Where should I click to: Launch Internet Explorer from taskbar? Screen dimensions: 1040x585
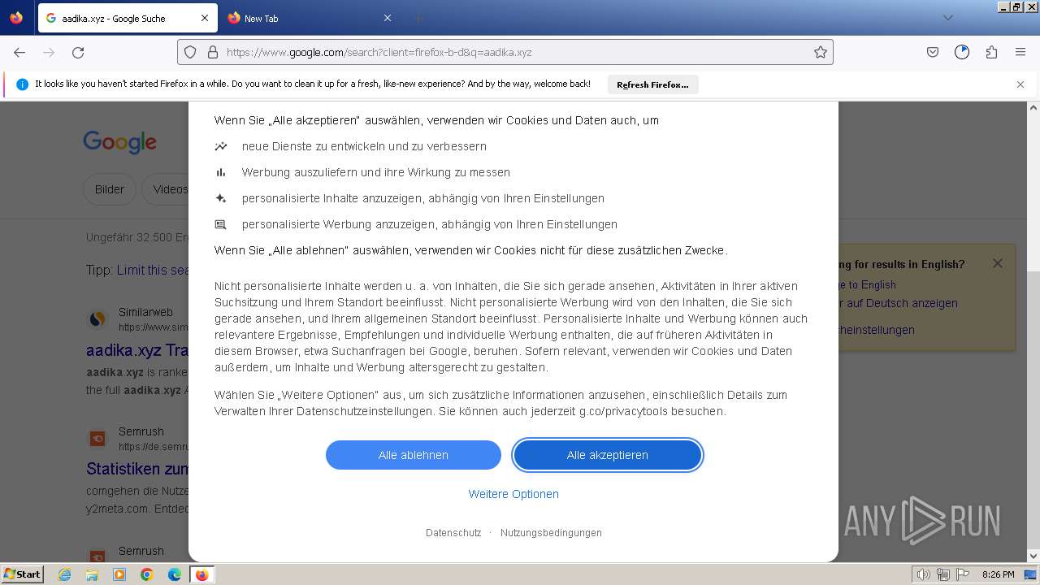pos(64,574)
